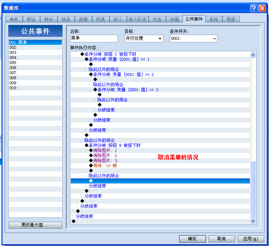This screenshot has width=269, height=246.
Task: Close the 数据库 window
Action: click(x=262, y=8)
